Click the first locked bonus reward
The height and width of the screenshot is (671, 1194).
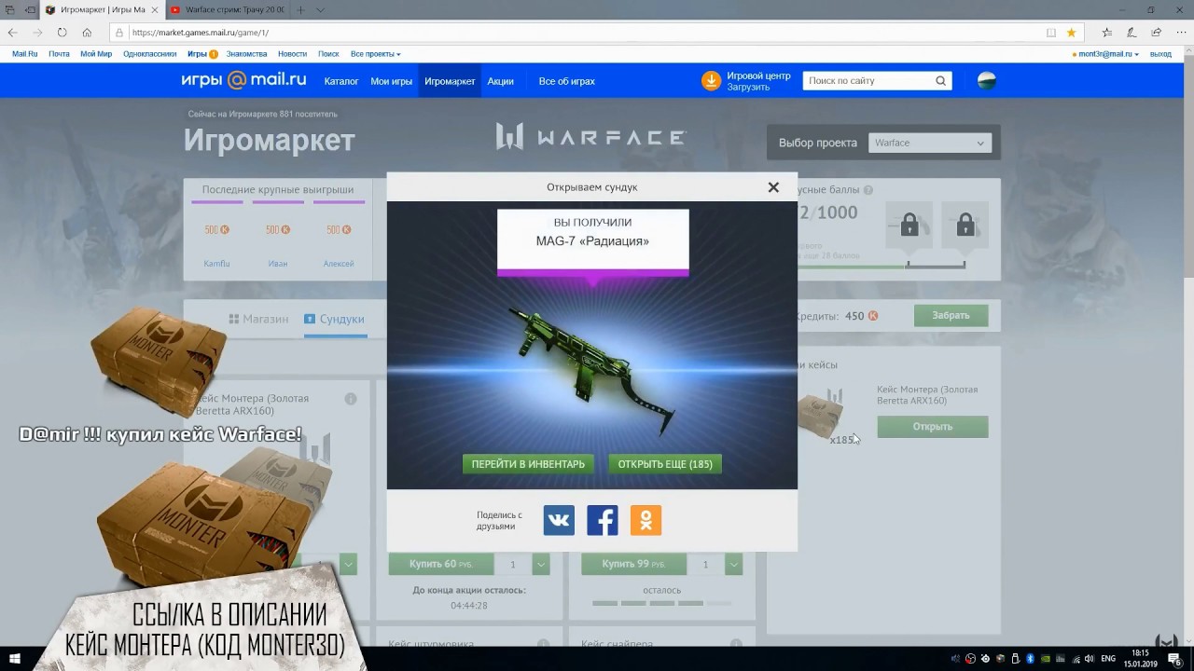tap(909, 225)
